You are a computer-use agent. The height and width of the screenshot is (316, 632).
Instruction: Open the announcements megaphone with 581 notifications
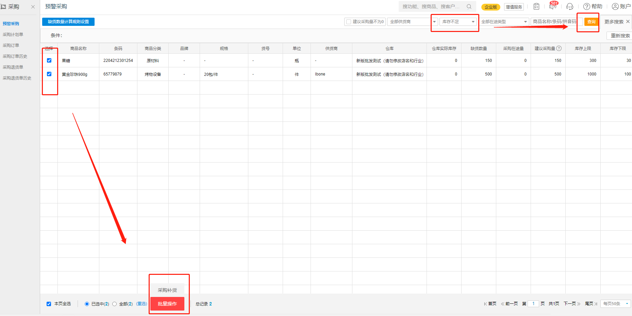click(553, 6)
